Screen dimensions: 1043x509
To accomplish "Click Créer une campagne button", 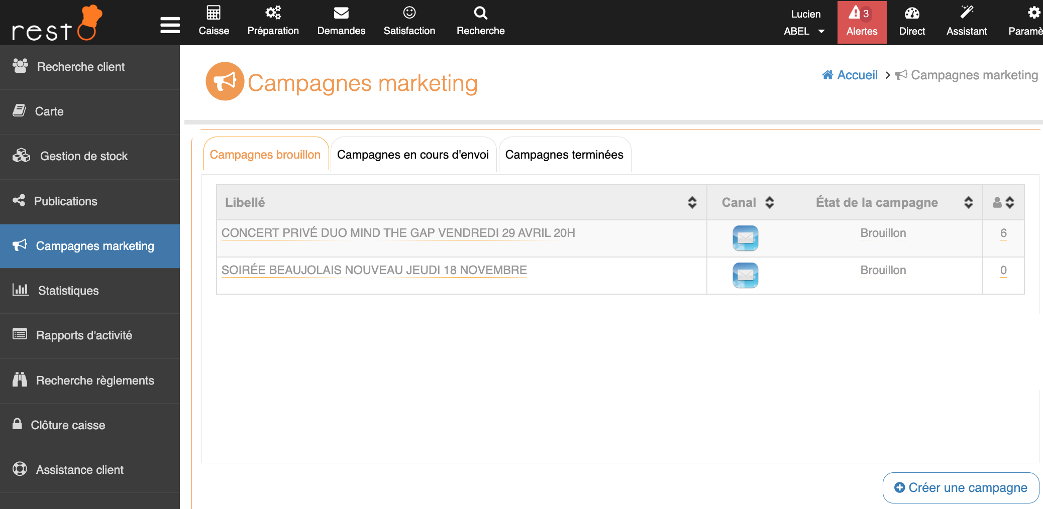I will coord(961,487).
